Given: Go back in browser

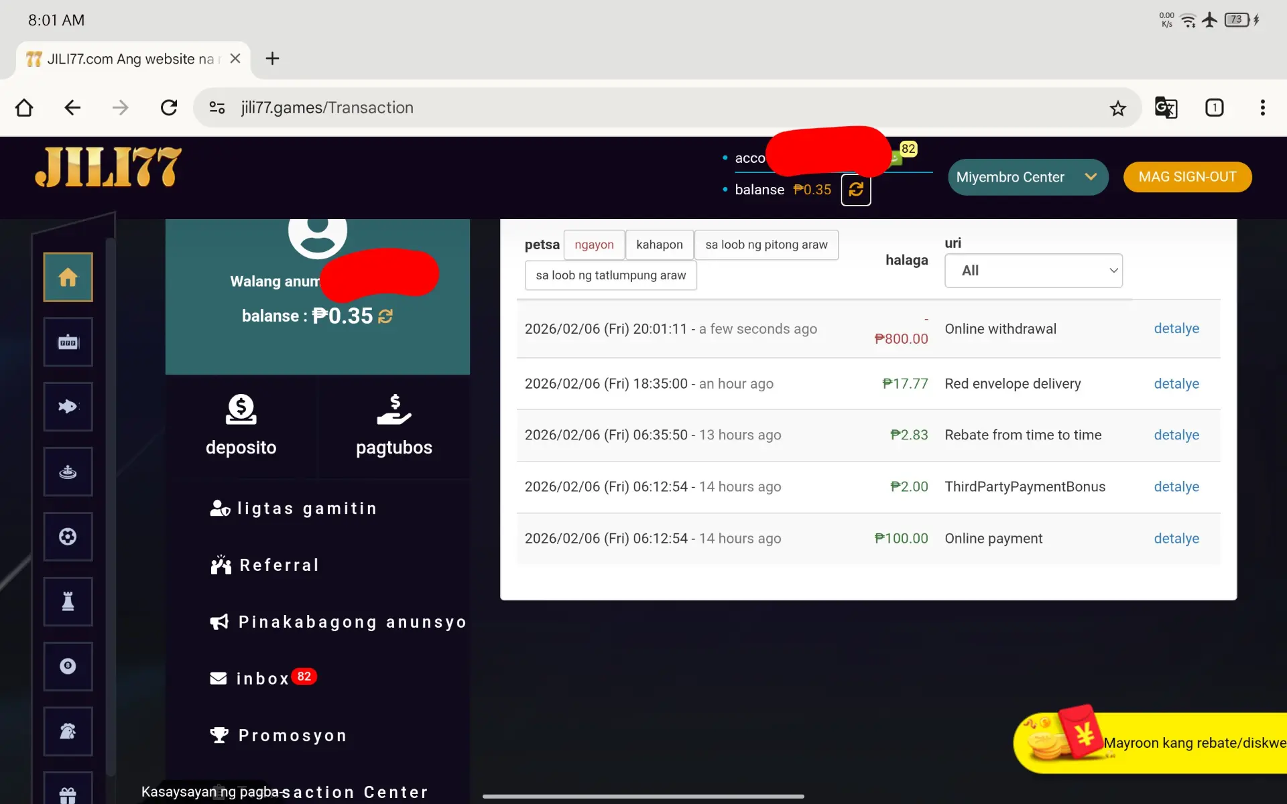Looking at the screenshot, I should [72, 108].
